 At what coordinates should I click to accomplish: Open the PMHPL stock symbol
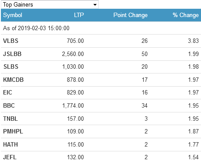click(13, 131)
